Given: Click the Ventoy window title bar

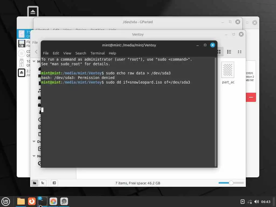Looking at the screenshot, I should (x=138, y=34).
